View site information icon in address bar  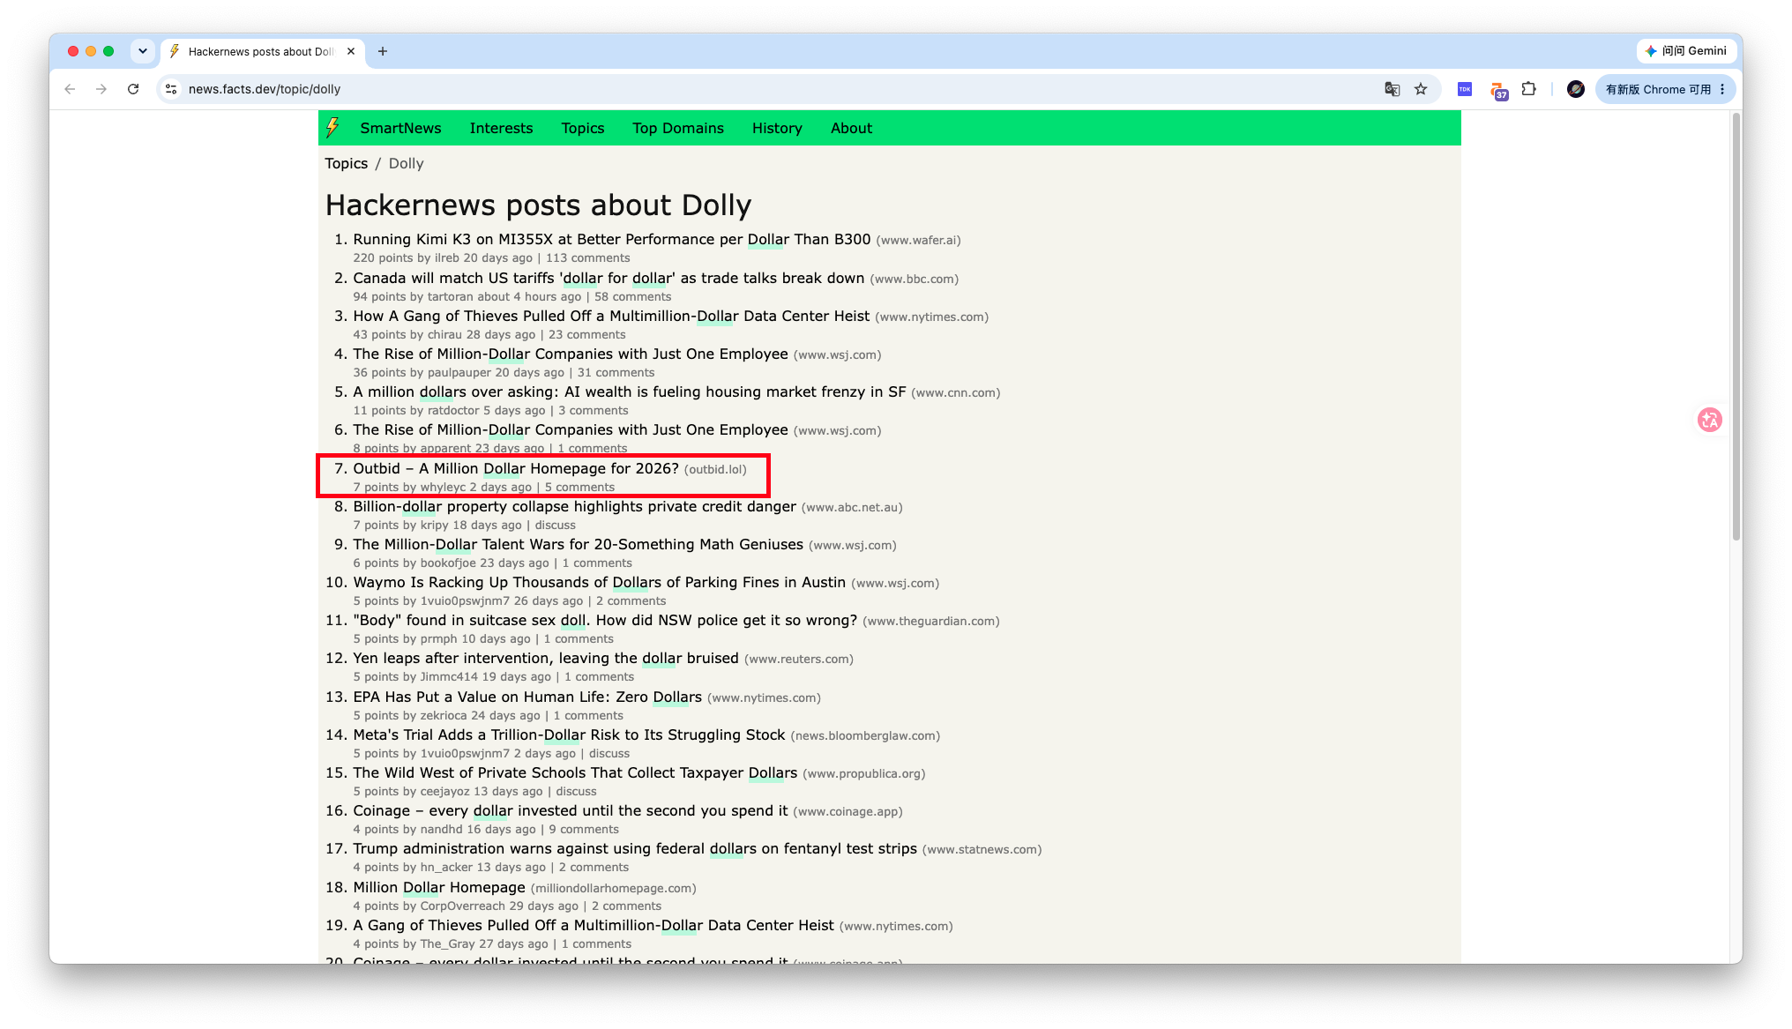[172, 89]
